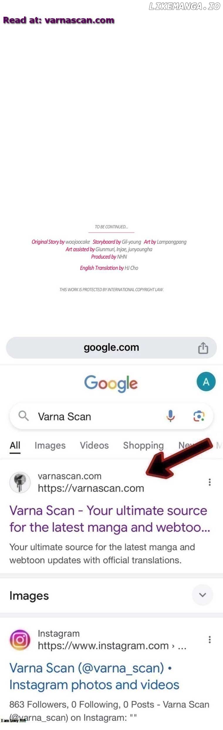Click the Google logo
Image resolution: width=223 pixels, height=730 pixels.
(x=111, y=383)
